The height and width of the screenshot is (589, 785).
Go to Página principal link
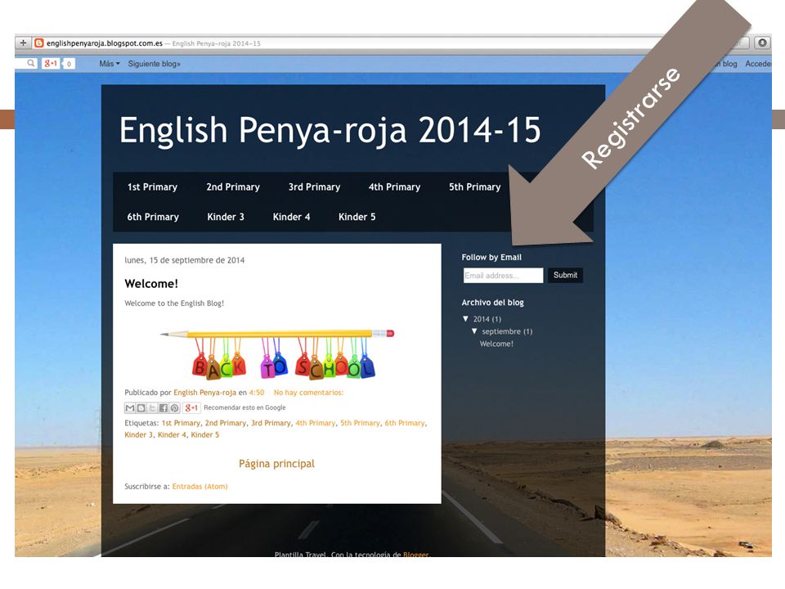click(277, 464)
